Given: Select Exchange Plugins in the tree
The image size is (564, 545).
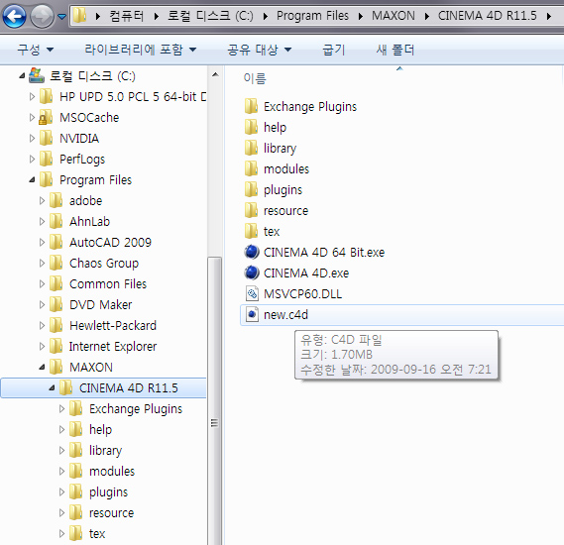Looking at the screenshot, I should (136, 408).
